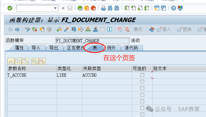Create new session window icon
Screen dimensions: 206x117
click(157, 8)
